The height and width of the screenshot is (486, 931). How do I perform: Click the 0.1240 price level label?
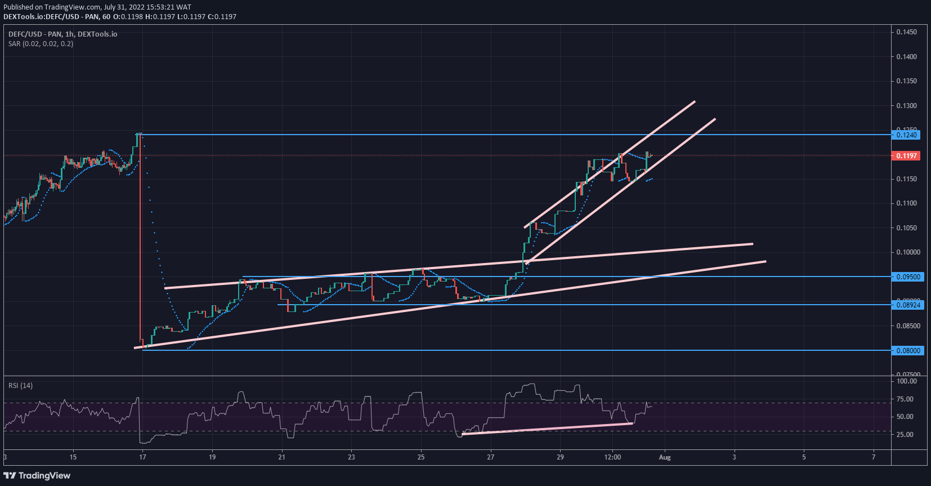click(x=906, y=135)
